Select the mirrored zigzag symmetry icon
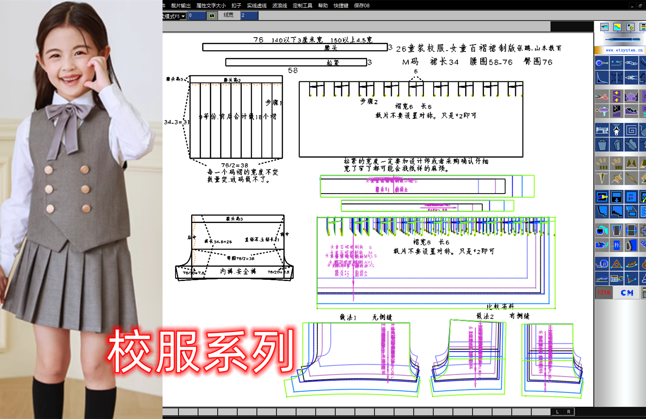 tap(617, 78)
